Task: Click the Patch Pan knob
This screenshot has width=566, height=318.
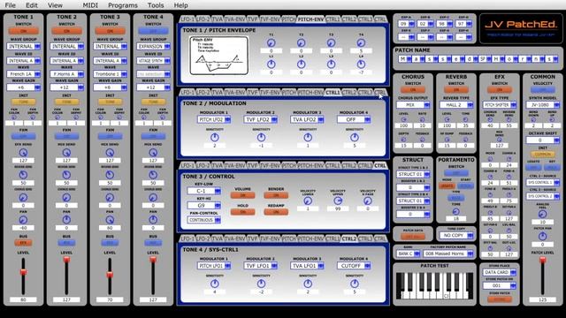Action: 542,237
